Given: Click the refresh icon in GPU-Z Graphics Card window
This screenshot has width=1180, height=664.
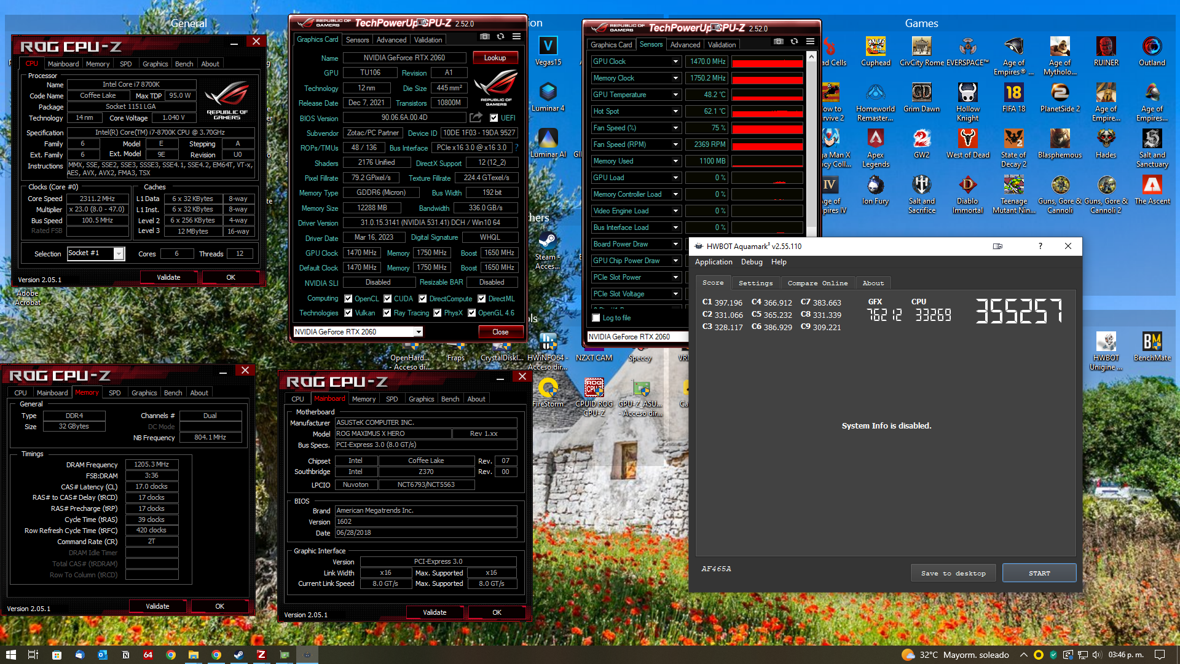Looking at the screenshot, I should point(500,37).
